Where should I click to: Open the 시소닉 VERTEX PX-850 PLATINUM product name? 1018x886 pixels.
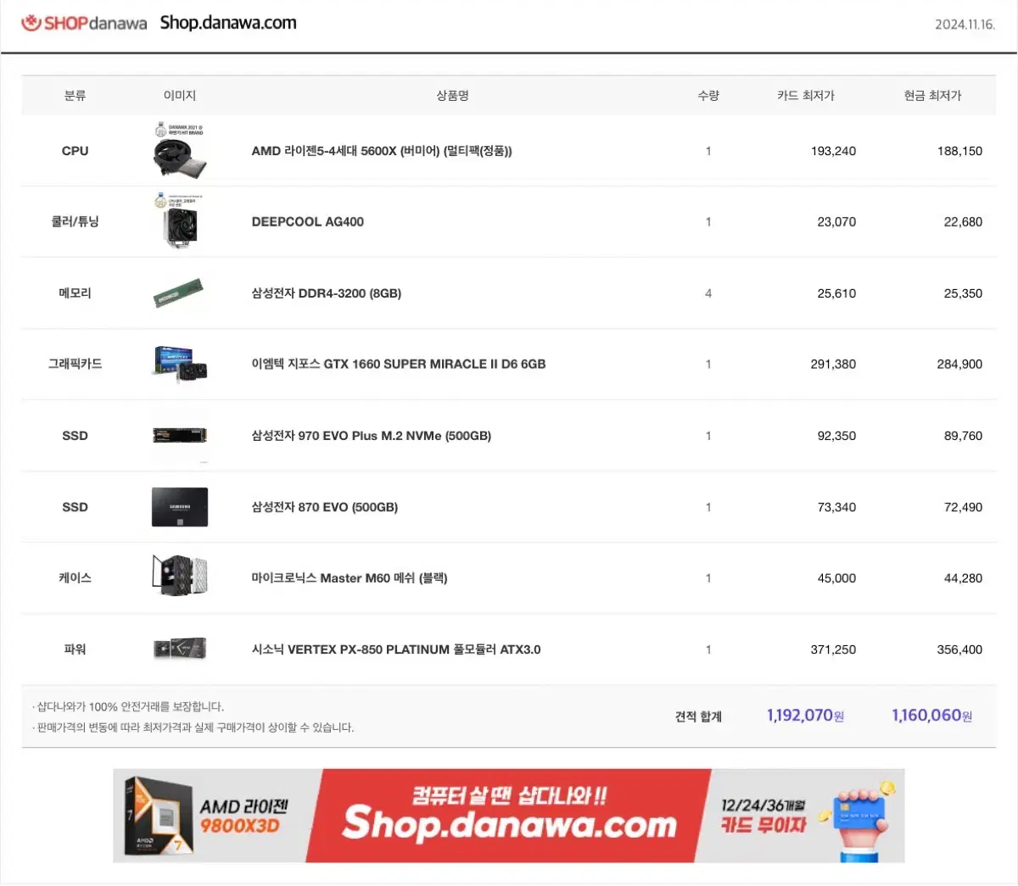pos(396,649)
